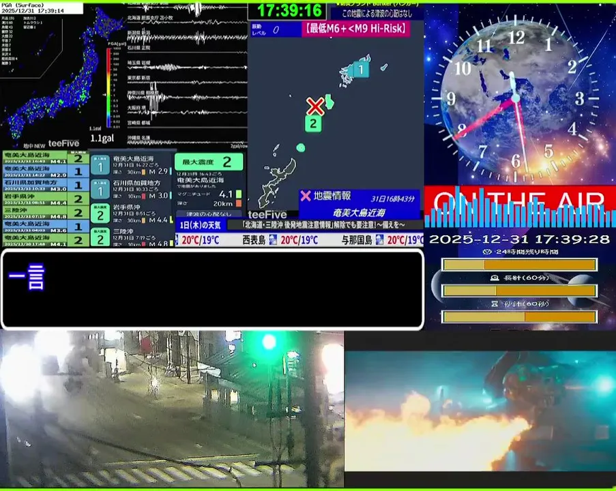The height and width of the screenshot is (491, 616).
Task: Click the 津波の心配なし notice
Action: (x=209, y=214)
